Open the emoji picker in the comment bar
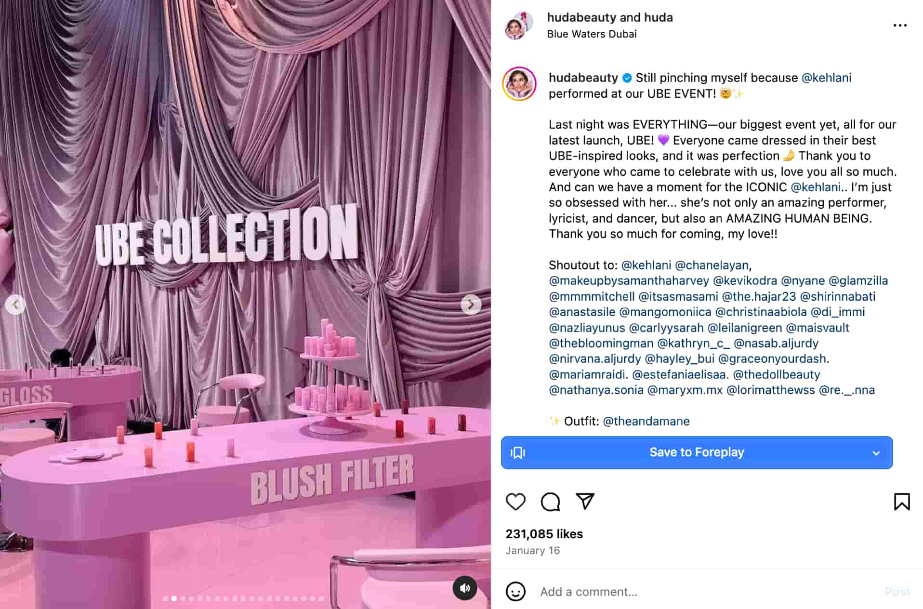 click(x=516, y=591)
